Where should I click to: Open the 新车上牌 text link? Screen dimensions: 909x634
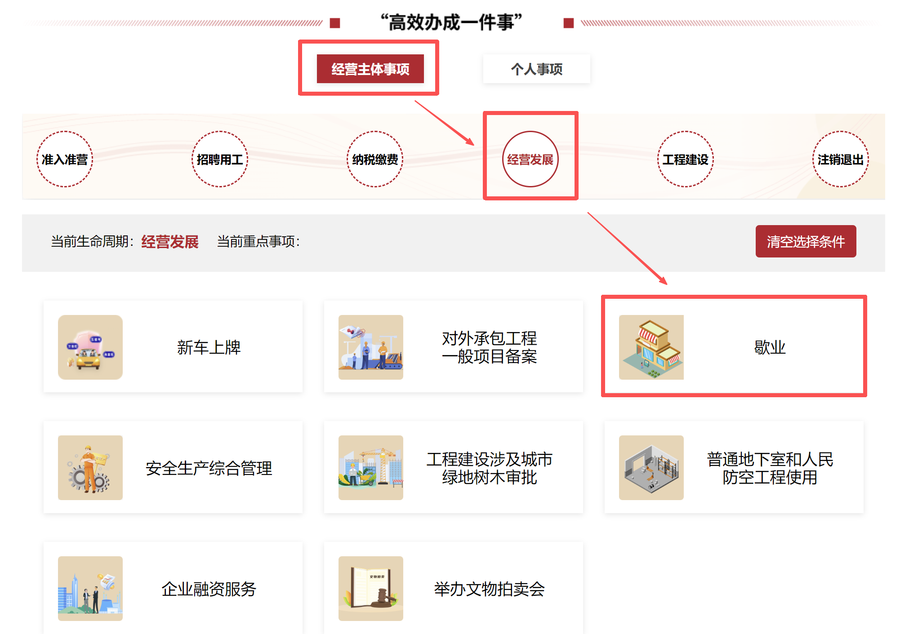pyautogui.click(x=209, y=347)
